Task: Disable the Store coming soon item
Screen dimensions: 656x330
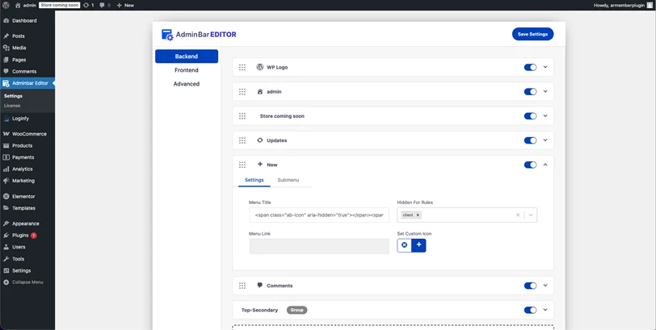Action: (x=530, y=116)
